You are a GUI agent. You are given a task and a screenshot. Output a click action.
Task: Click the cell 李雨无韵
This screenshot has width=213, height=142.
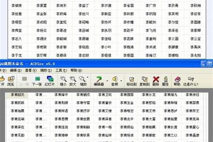tap(18, 135)
